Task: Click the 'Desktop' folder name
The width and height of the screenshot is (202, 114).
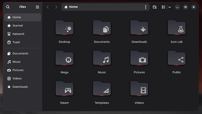Action: click(x=64, y=42)
